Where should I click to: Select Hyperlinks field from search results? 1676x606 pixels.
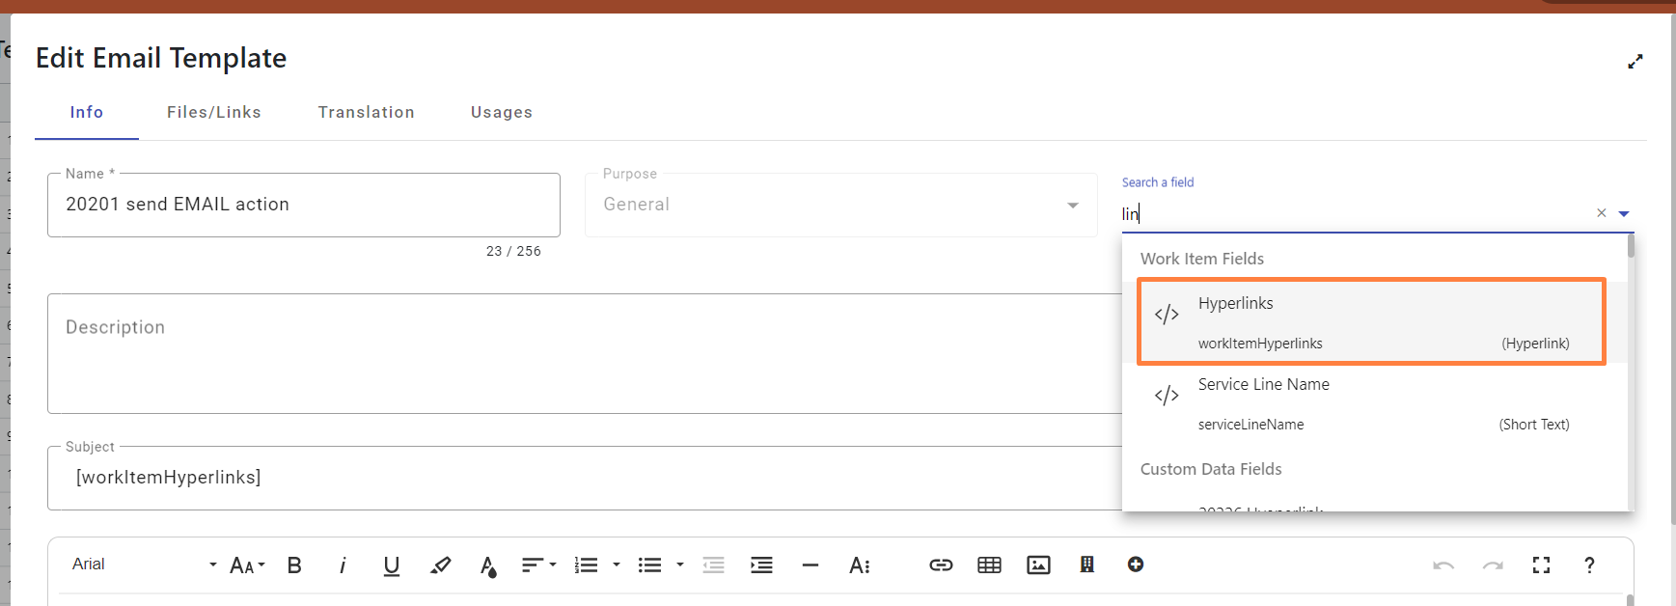pyautogui.click(x=1371, y=322)
